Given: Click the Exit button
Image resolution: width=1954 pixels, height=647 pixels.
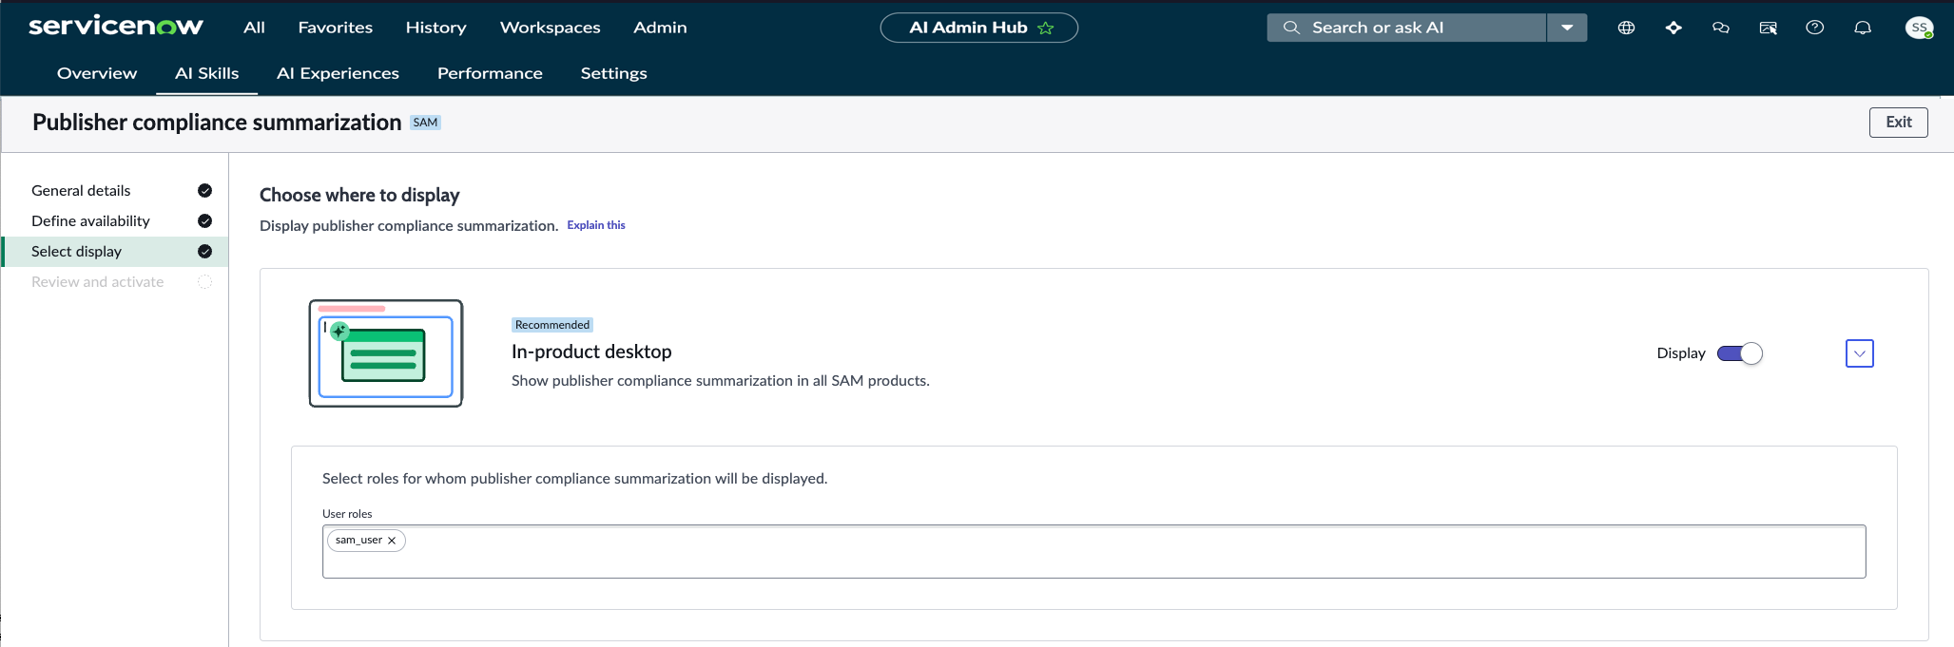Looking at the screenshot, I should (1898, 122).
